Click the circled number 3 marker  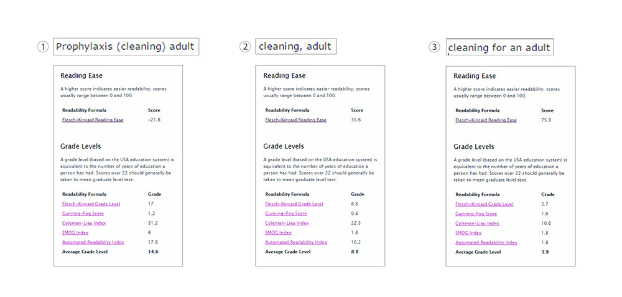pos(435,47)
